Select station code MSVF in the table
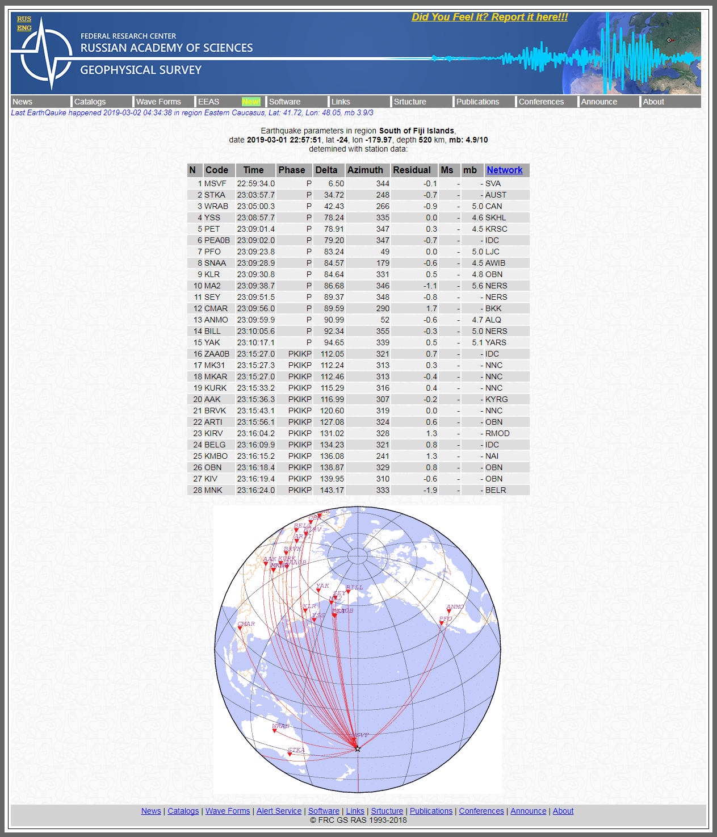This screenshot has height=837, width=717. pos(215,183)
